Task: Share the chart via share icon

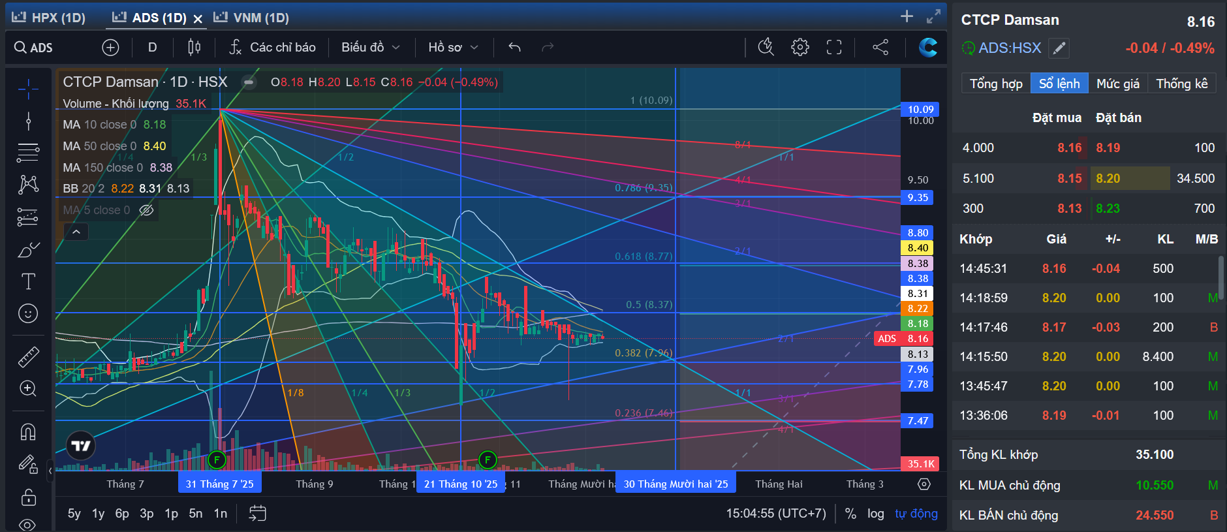Action: (x=880, y=47)
